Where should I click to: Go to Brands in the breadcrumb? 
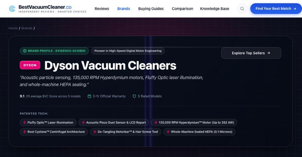tap(27, 28)
